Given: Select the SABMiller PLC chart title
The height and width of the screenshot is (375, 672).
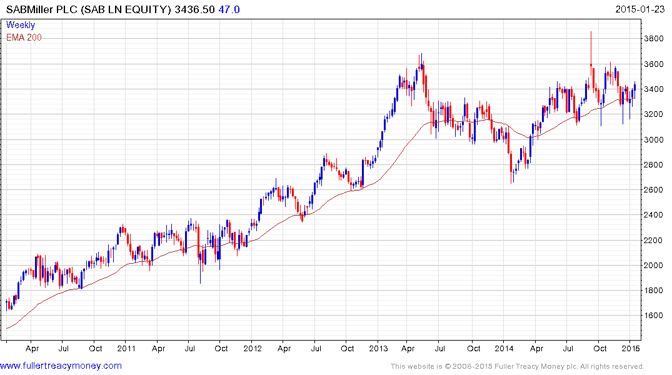Looking at the screenshot, I should 89,9.
